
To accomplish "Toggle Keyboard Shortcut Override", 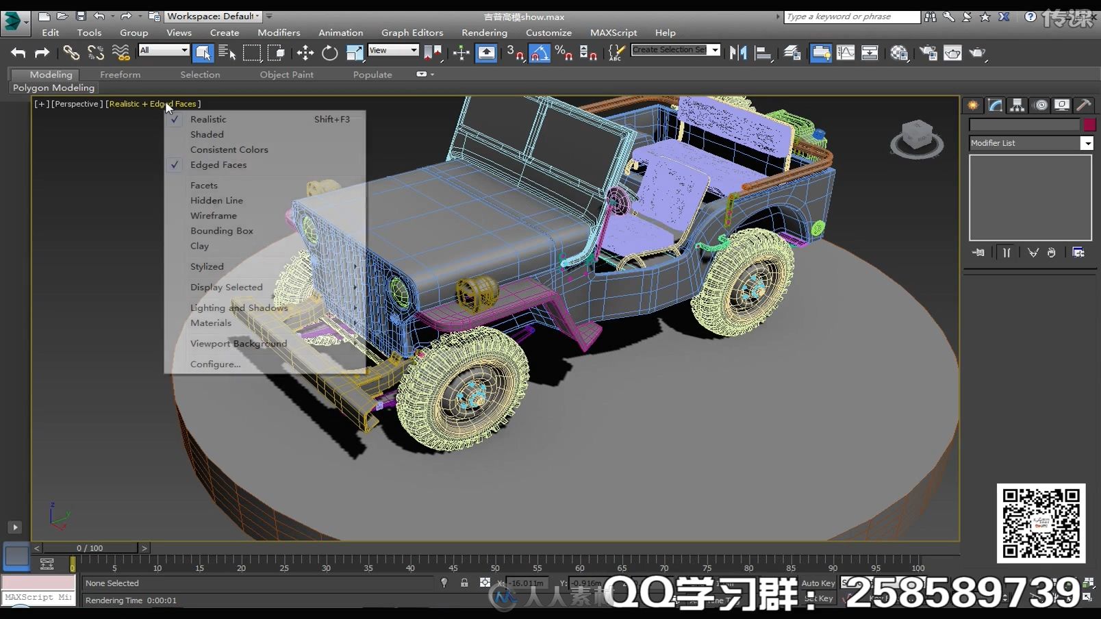I will tap(486, 53).
